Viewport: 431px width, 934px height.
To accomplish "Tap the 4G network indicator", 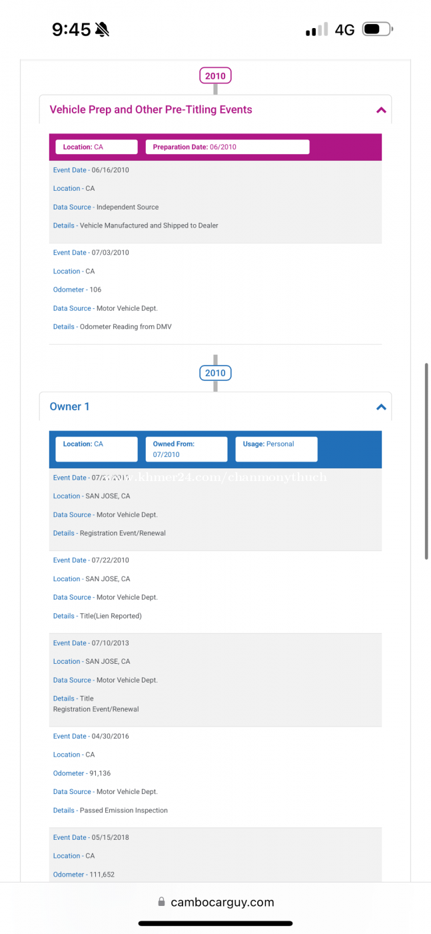I will pos(344,29).
